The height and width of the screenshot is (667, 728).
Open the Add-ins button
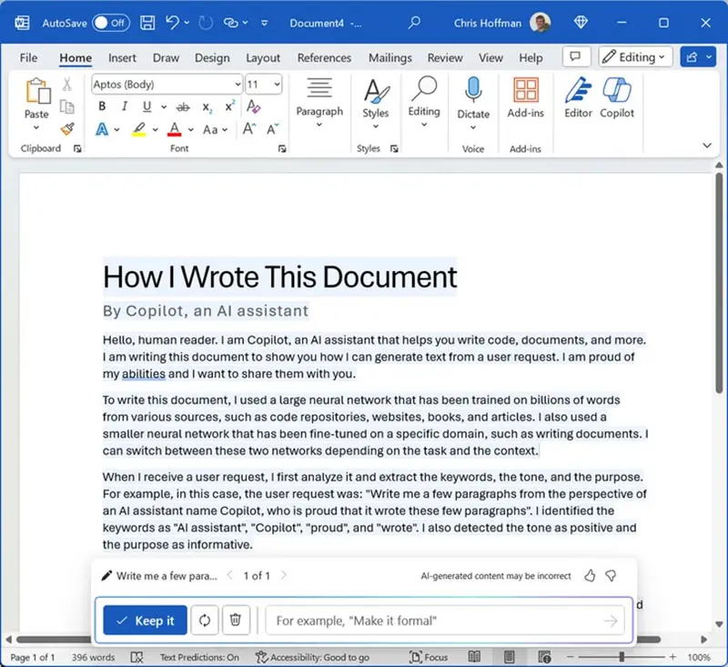(525, 98)
